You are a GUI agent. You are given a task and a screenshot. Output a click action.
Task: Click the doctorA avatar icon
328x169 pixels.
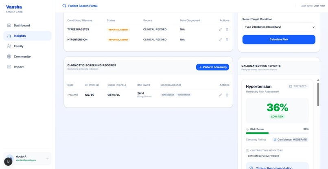10,158
